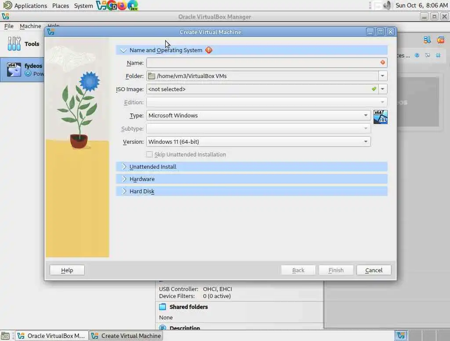Open the File menu in VirtualBox Manager
450x341 pixels.
(x=9, y=26)
